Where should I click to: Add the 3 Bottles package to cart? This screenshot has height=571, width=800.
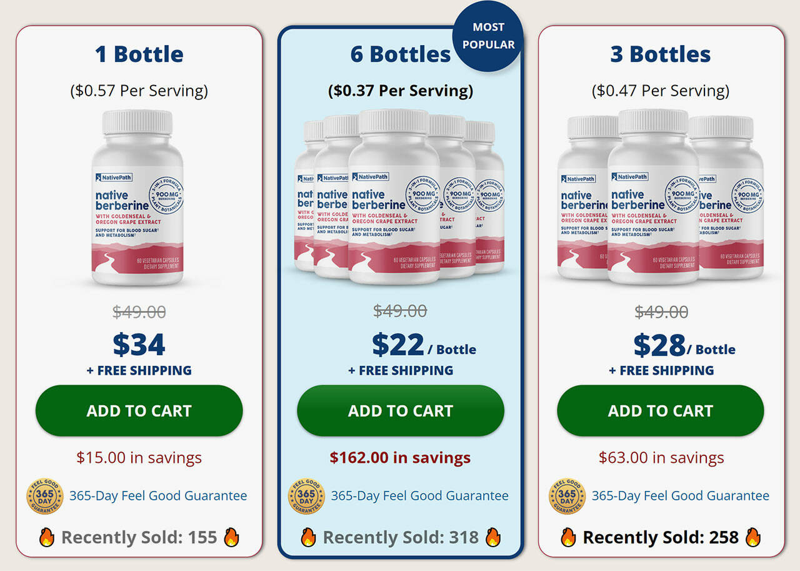pos(660,411)
